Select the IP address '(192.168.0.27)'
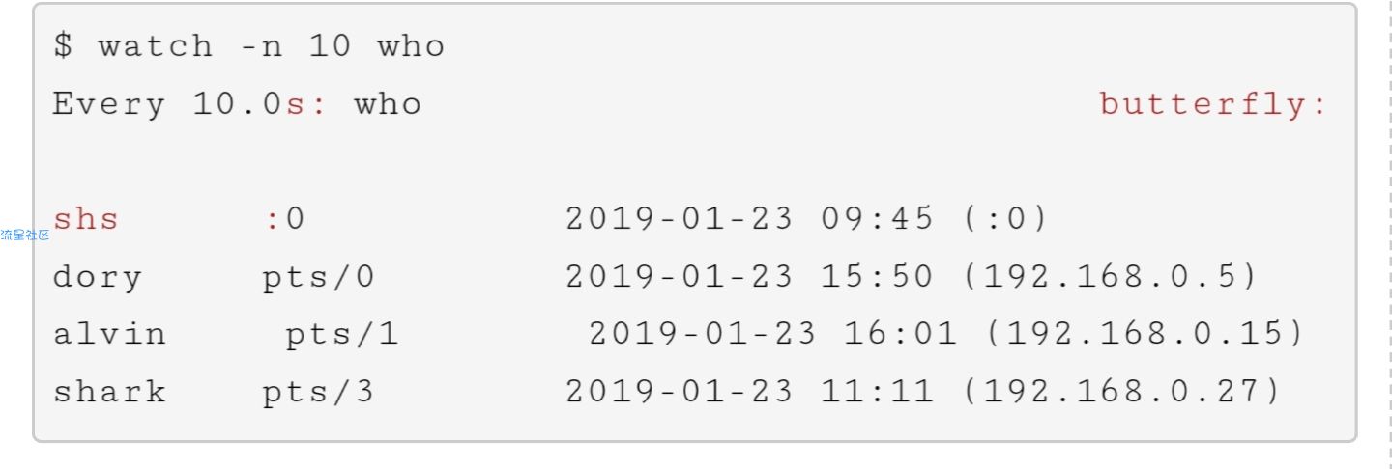The image size is (1392, 469). (x=1124, y=393)
